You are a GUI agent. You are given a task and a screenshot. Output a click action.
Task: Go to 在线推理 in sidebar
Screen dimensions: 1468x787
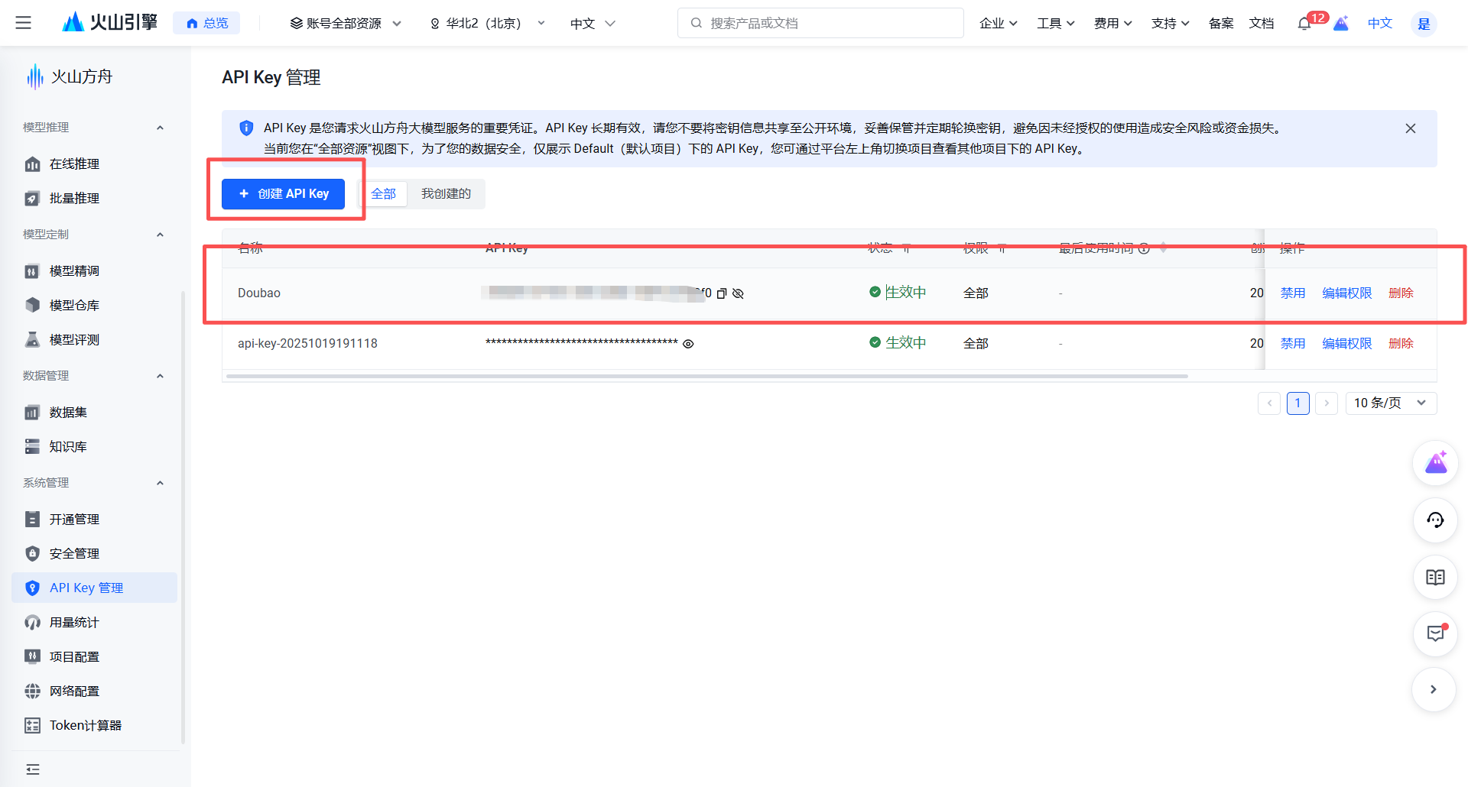coord(95,164)
